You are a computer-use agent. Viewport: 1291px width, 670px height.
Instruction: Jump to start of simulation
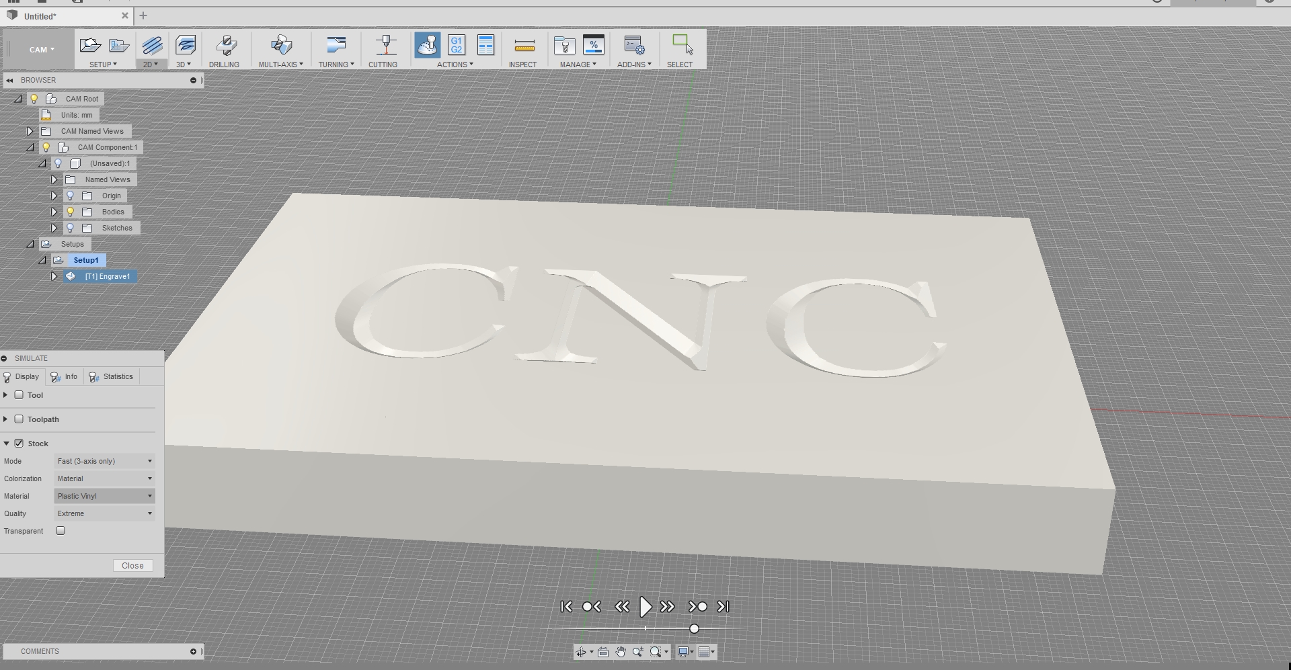point(566,607)
